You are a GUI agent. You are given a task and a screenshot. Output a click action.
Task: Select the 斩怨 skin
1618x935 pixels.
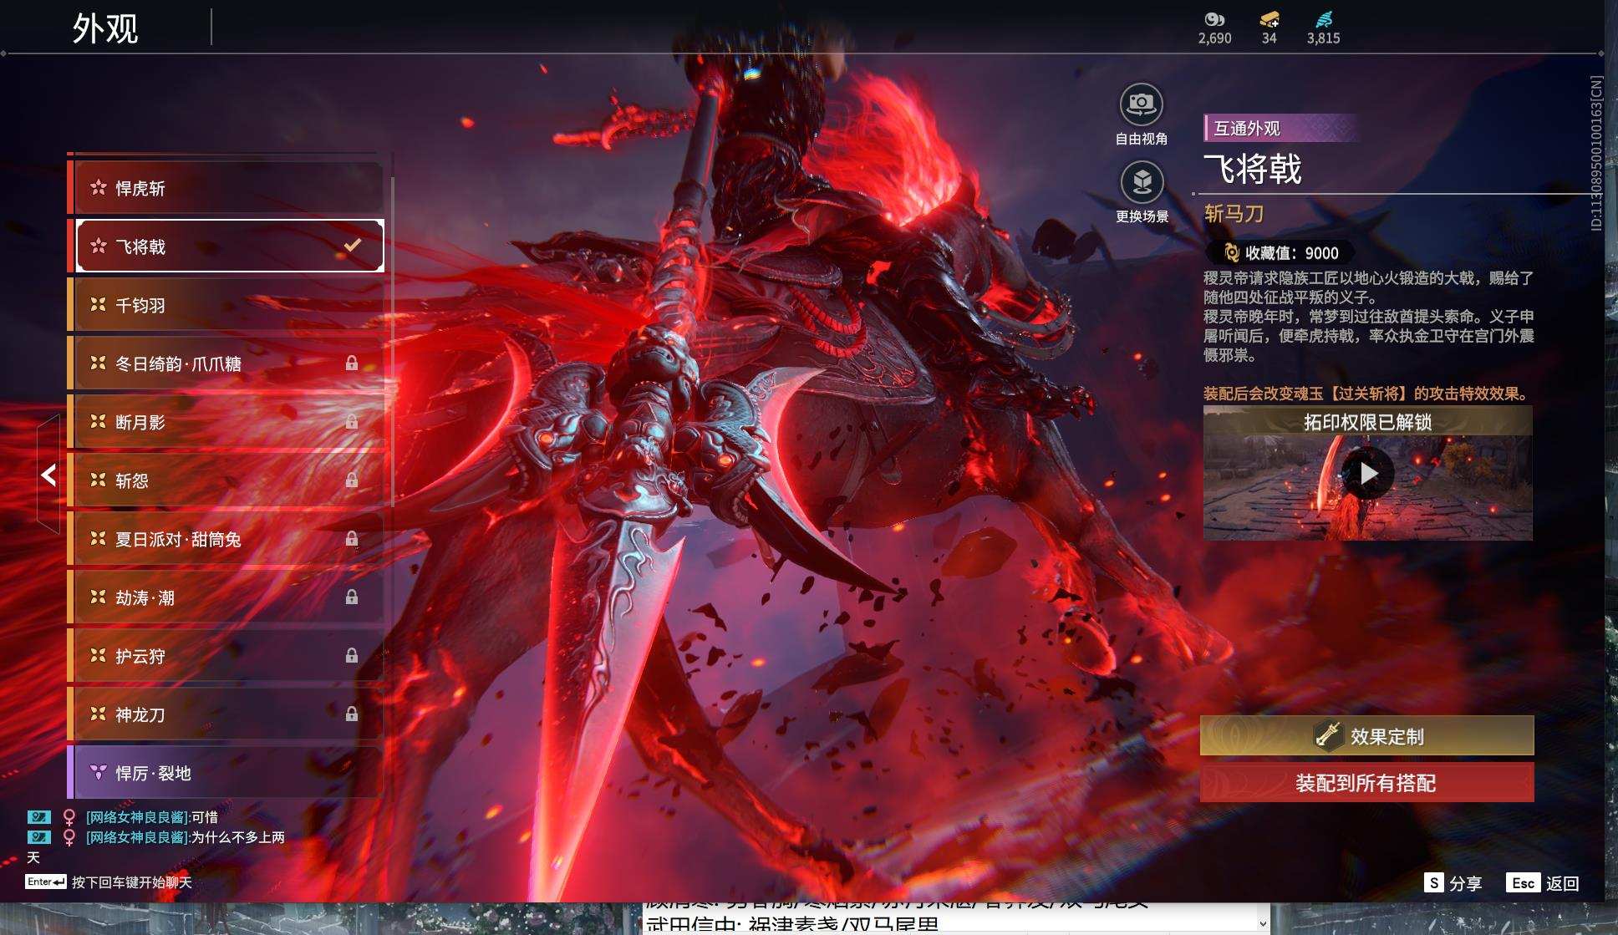click(x=226, y=480)
